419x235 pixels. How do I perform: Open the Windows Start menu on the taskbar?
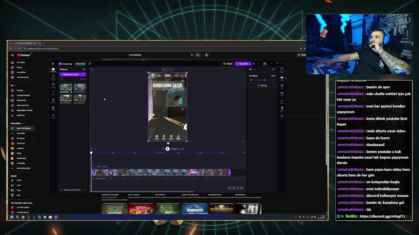12,217
